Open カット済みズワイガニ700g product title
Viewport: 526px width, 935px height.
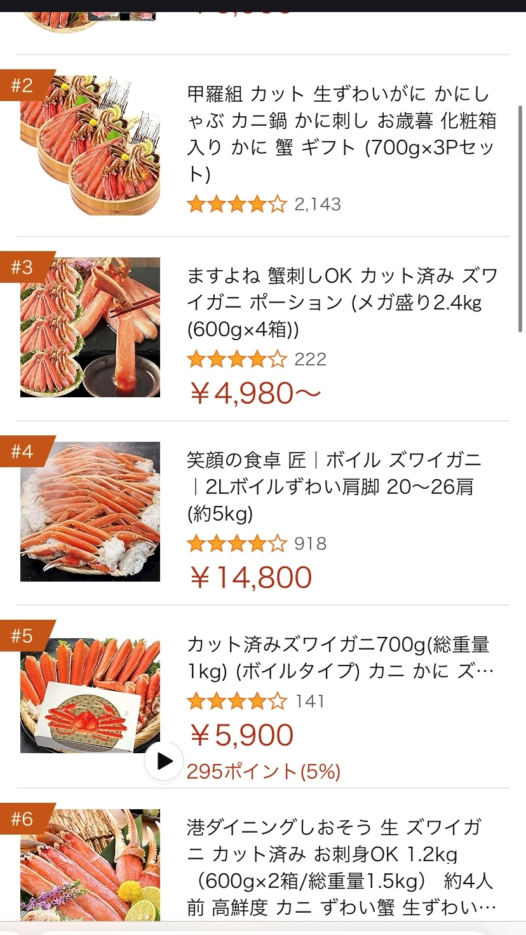[340, 657]
